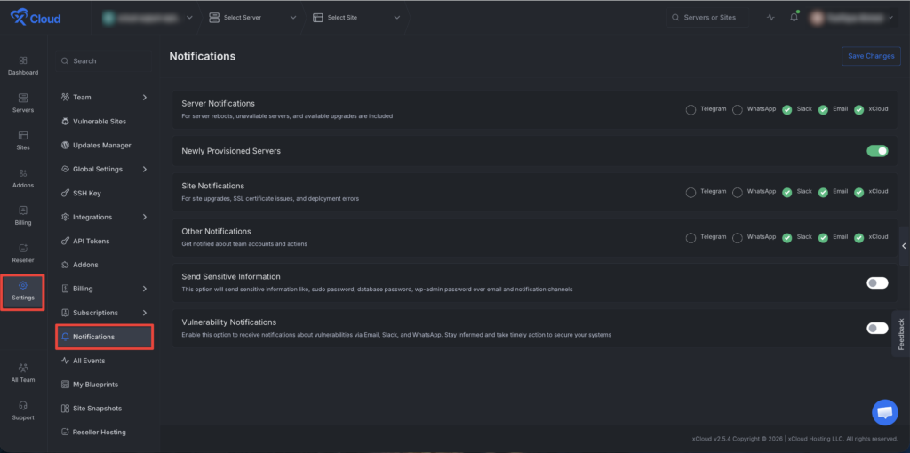The image size is (910, 453).
Task: Open the chat bubble support widget
Action: pyautogui.click(x=884, y=412)
